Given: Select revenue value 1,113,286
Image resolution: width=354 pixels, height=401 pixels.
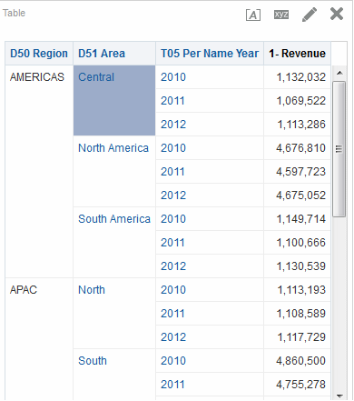Looking at the screenshot, I should point(301,125).
